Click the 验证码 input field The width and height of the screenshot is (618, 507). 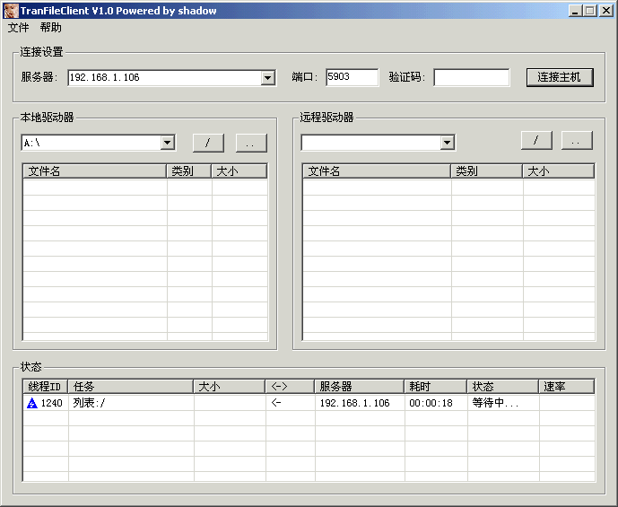(471, 77)
